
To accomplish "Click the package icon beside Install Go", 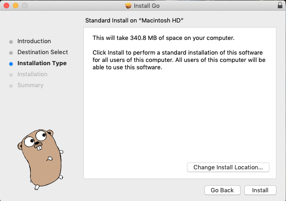I will [128, 6].
